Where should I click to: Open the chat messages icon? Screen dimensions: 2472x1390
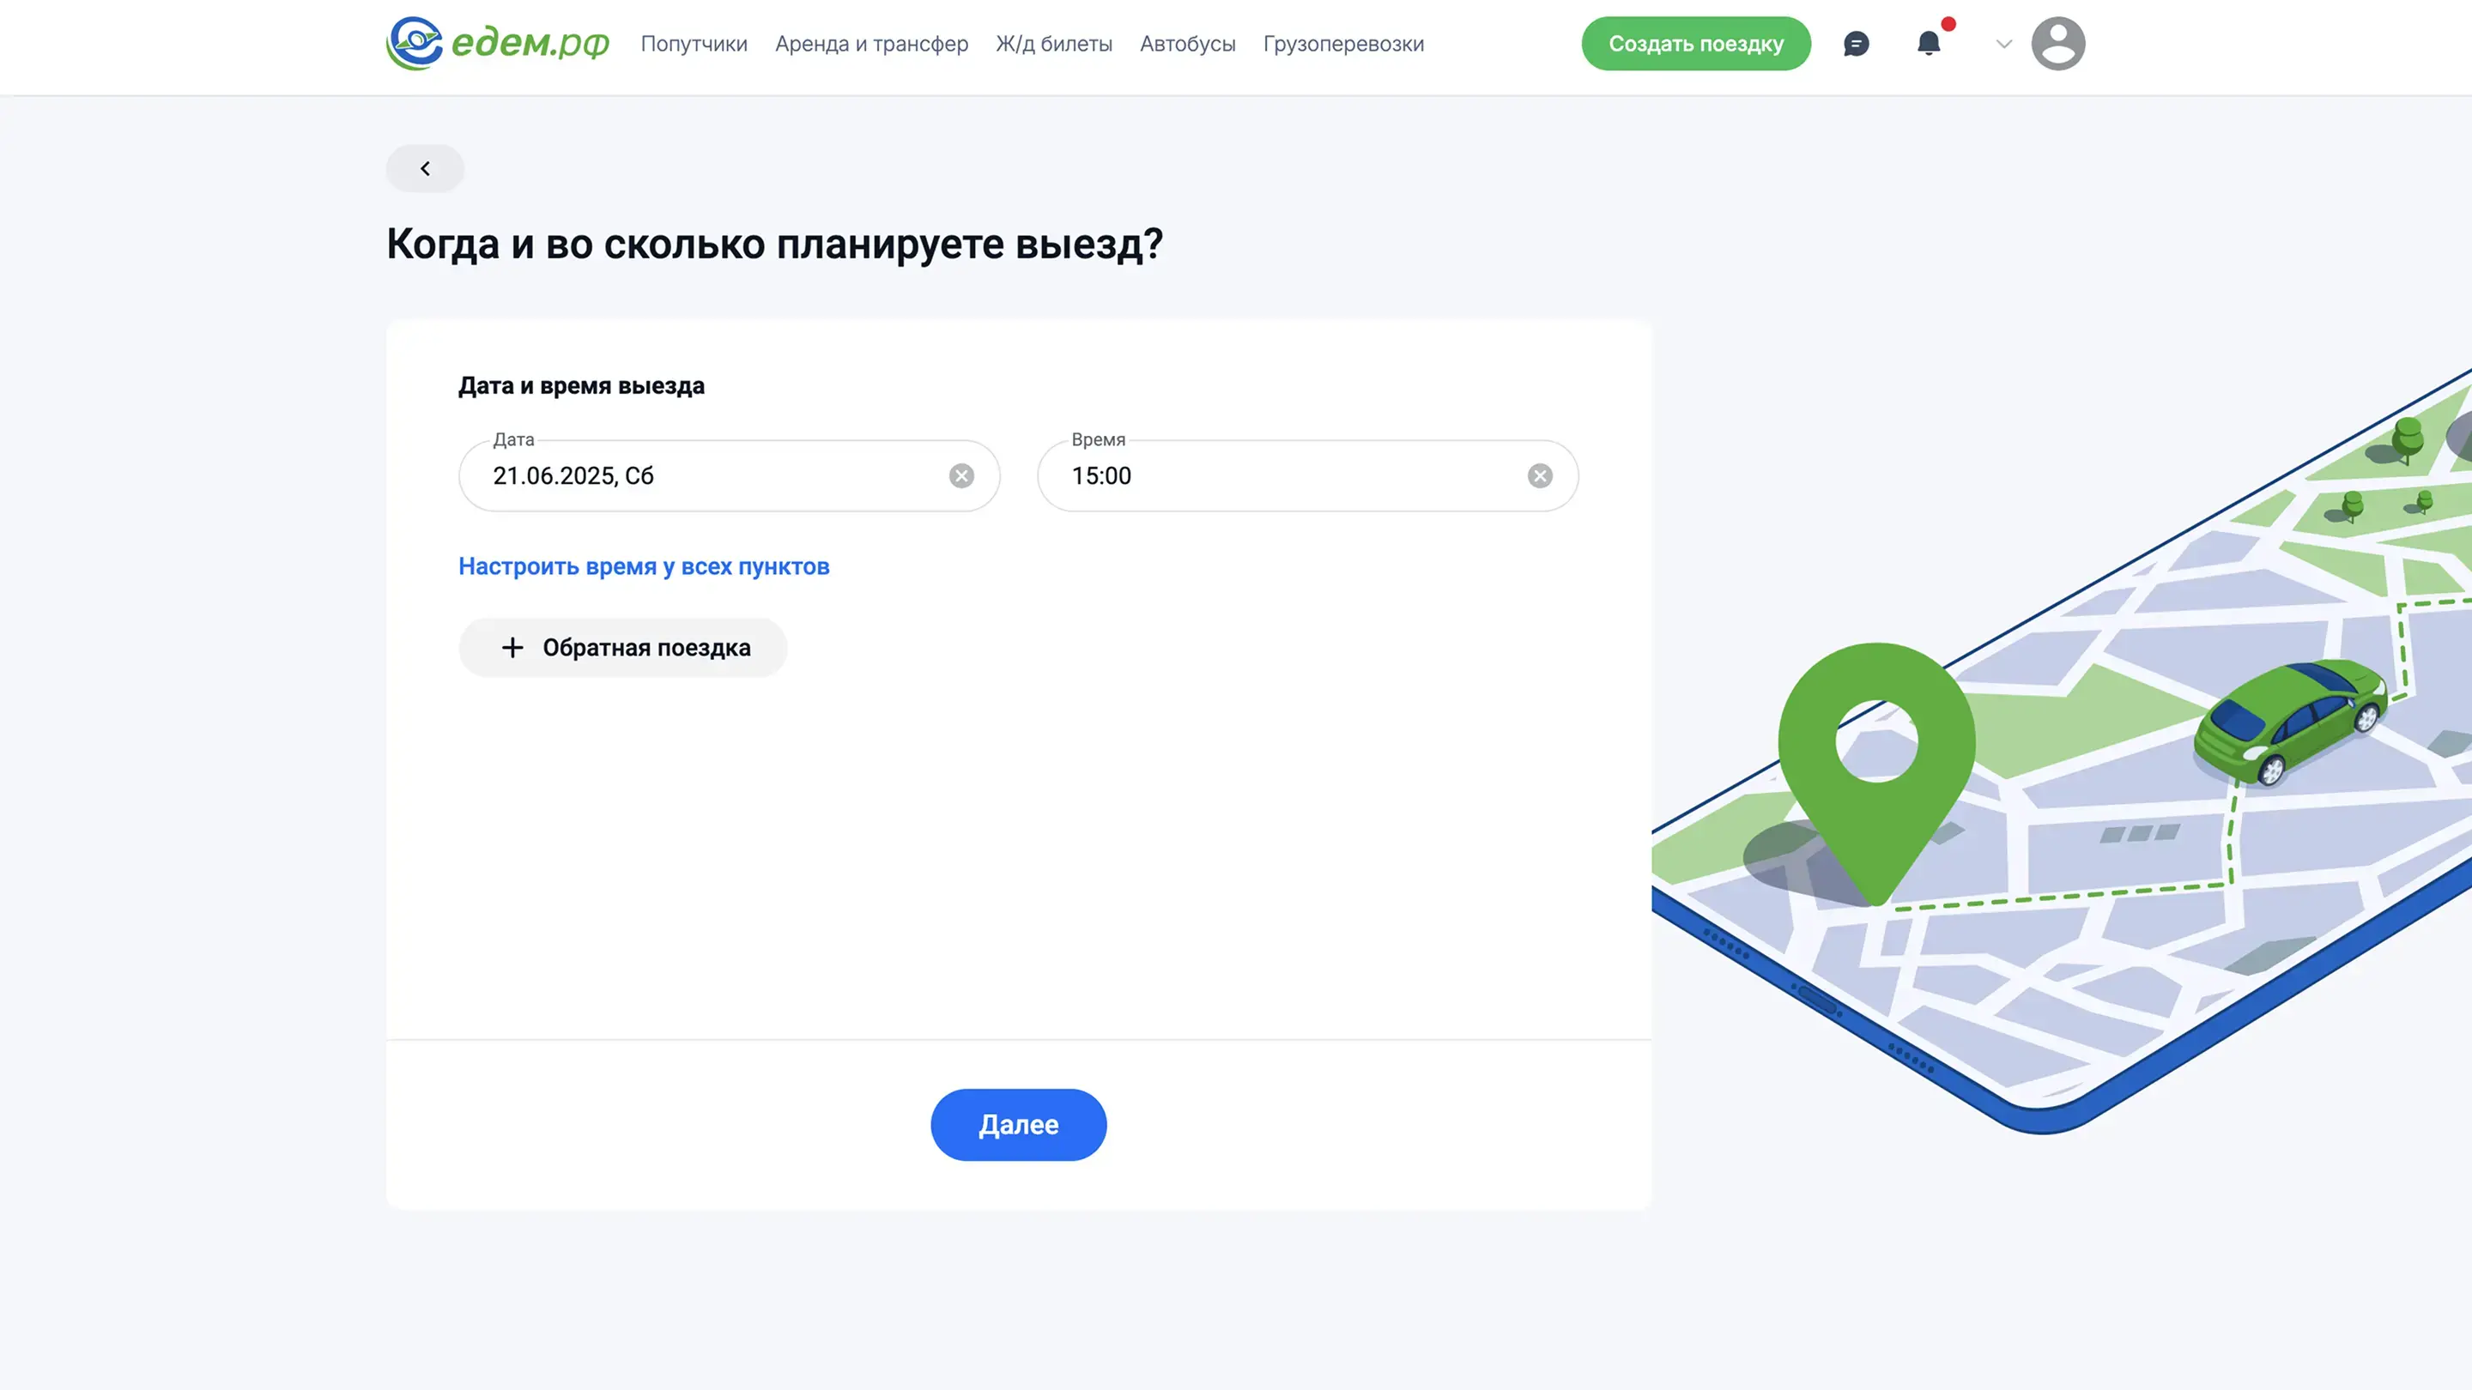tap(1856, 44)
